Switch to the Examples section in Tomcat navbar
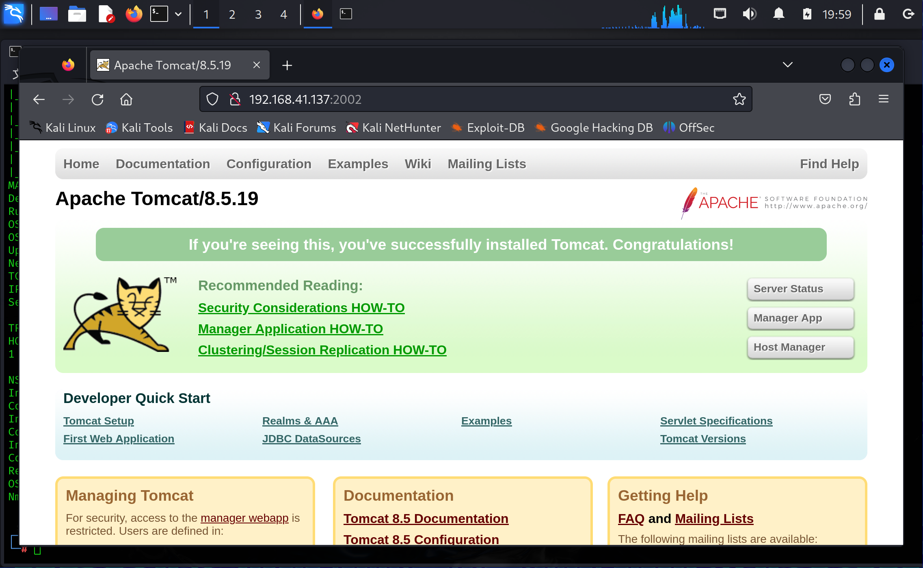 (x=358, y=164)
